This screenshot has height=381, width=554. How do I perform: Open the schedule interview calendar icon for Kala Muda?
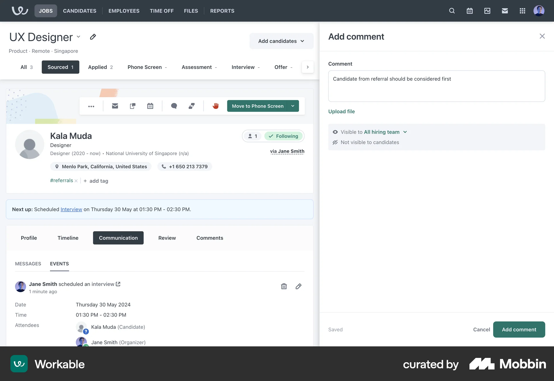(x=150, y=106)
